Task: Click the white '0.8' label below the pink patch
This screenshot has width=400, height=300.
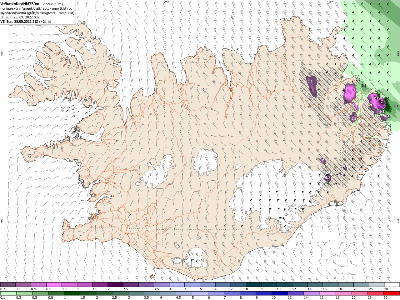Action: (x=382, y=112)
